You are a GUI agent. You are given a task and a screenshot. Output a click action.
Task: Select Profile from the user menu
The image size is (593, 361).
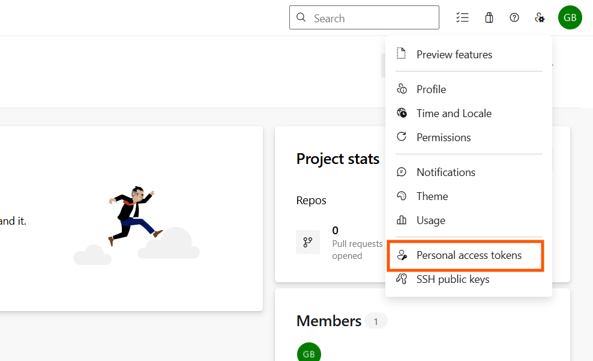(431, 89)
